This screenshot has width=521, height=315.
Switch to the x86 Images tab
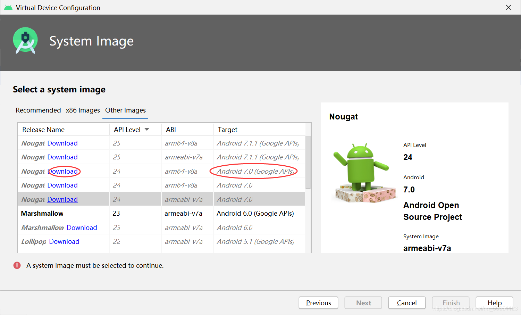click(83, 110)
